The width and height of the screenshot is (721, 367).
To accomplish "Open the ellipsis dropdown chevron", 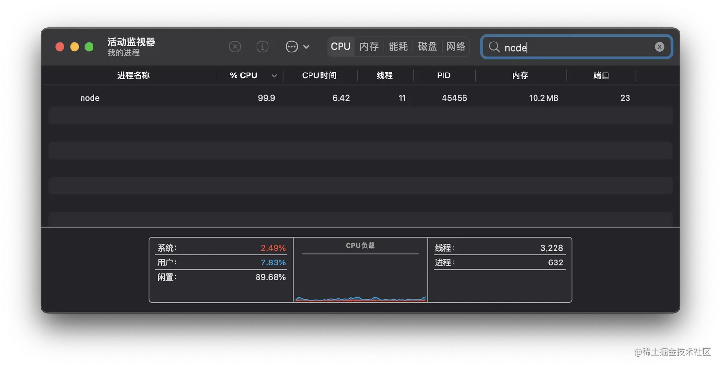I will (307, 47).
